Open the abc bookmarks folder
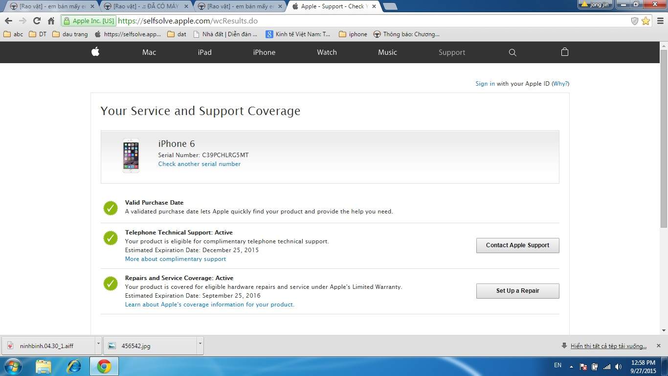Image resolution: width=668 pixels, height=376 pixels. [x=13, y=34]
